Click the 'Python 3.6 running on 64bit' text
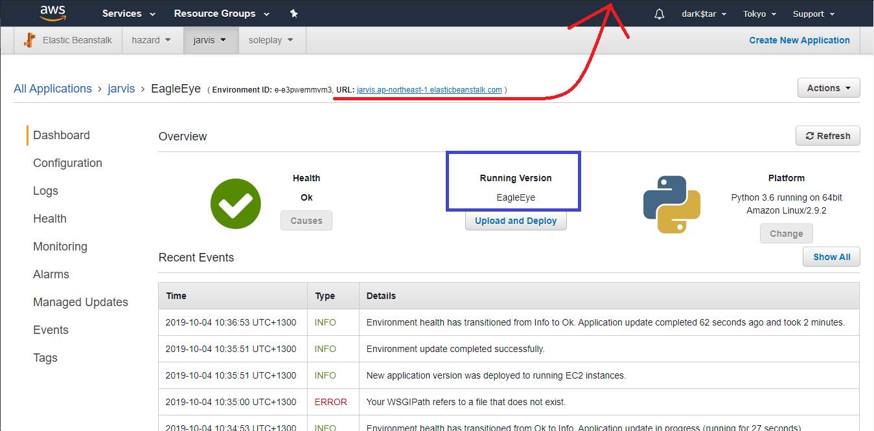 tap(787, 197)
